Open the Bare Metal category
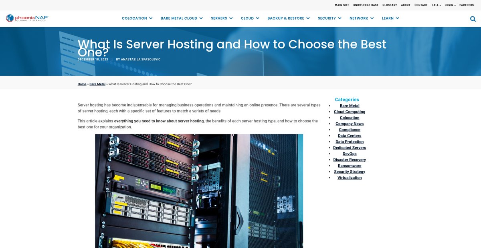This screenshot has width=481, height=248. point(350,106)
